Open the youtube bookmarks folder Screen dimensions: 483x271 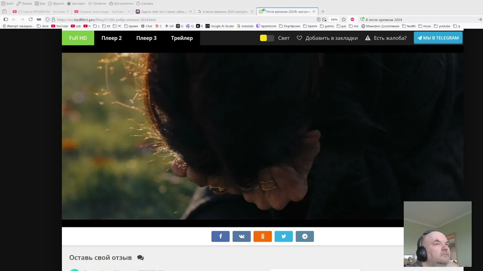(x=442, y=26)
